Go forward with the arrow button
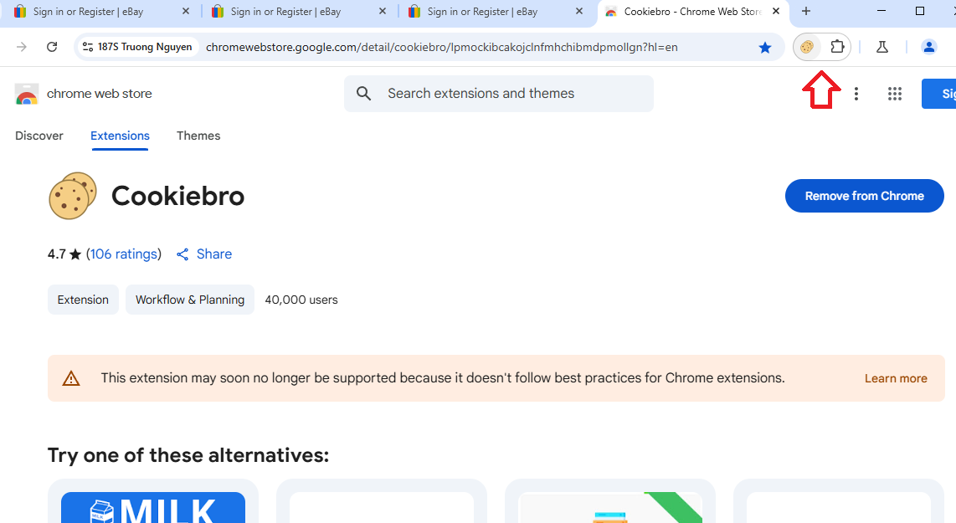Viewport: 956px width, 523px height. pos(21,47)
